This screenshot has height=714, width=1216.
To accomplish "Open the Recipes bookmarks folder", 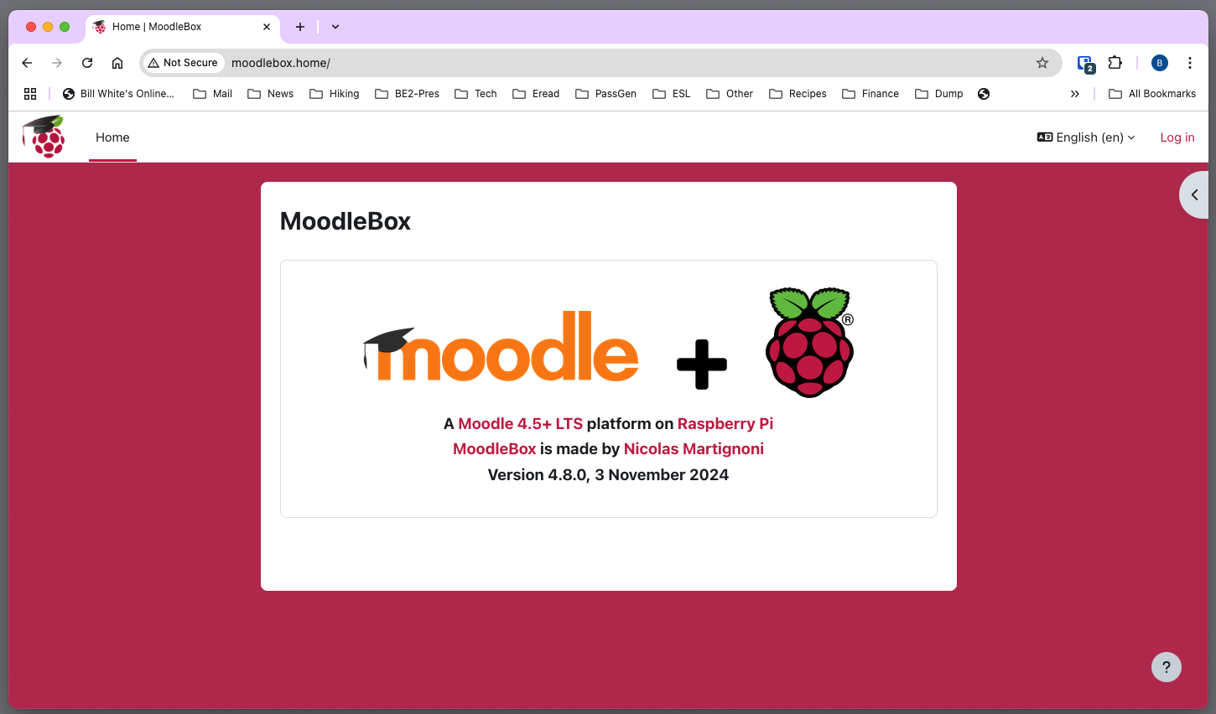I will 798,94.
